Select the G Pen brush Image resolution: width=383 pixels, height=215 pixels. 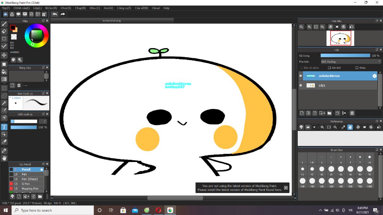(25, 184)
